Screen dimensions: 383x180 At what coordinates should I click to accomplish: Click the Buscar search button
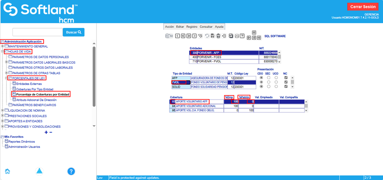(74, 32)
